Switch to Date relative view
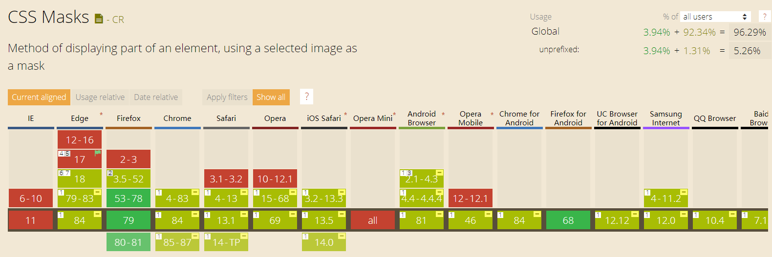 pyautogui.click(x=156, y=97)
